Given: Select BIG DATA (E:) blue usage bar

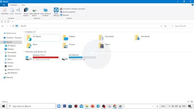Looking at the screenshot, I should click(x=82, y=57).
